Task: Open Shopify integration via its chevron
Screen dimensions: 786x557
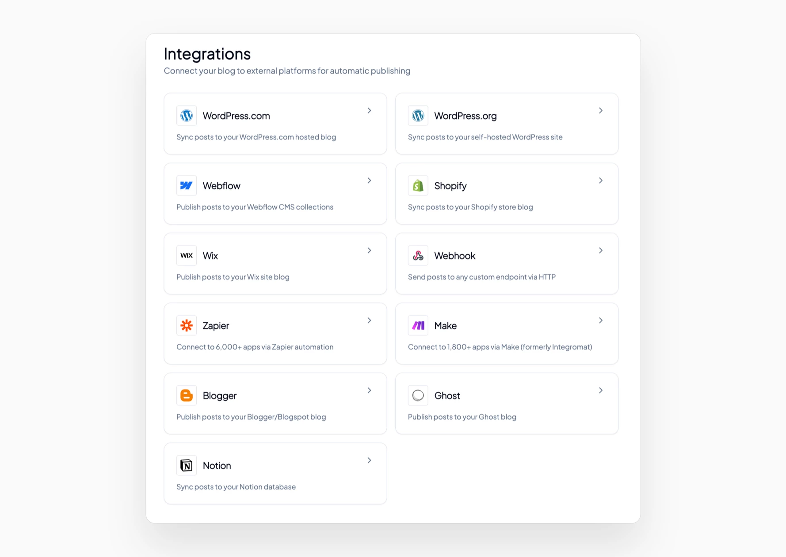Action: [601, 181]
